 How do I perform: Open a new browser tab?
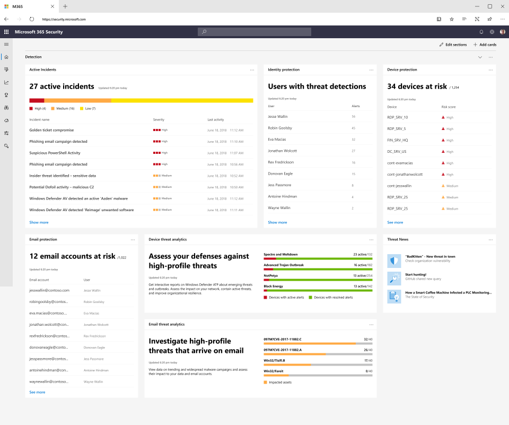[65, 6]
